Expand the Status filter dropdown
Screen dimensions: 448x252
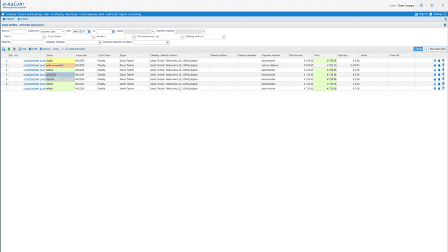153,31
